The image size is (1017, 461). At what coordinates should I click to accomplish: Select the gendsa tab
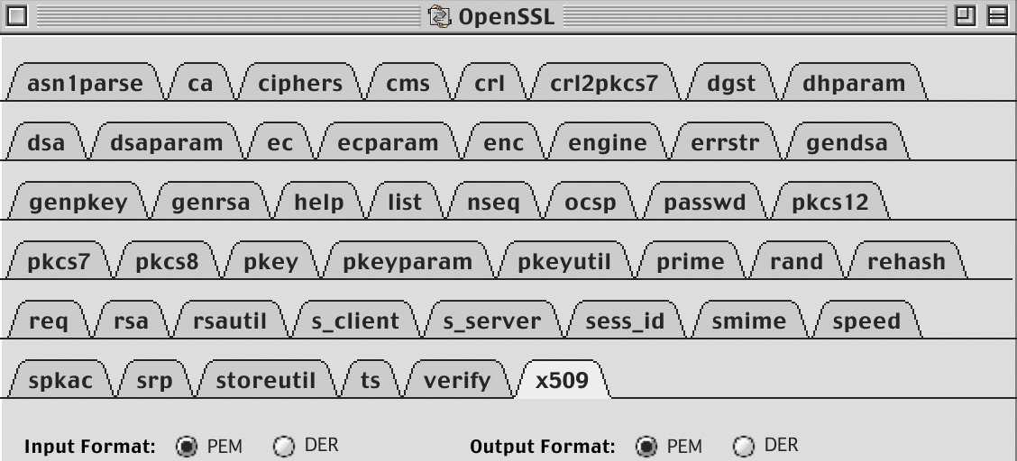(847, 141)
